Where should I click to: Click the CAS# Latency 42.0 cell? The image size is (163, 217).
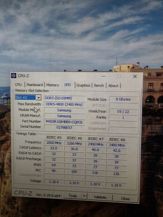116,151
